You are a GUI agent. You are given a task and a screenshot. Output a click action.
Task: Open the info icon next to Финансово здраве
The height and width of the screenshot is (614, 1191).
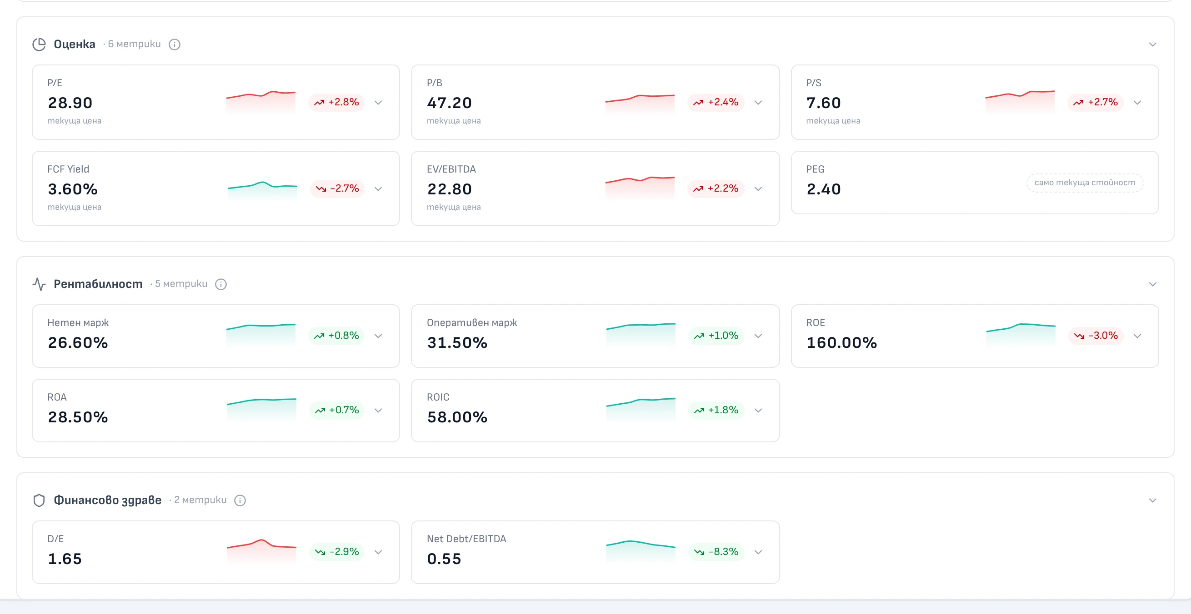point(240,500)
